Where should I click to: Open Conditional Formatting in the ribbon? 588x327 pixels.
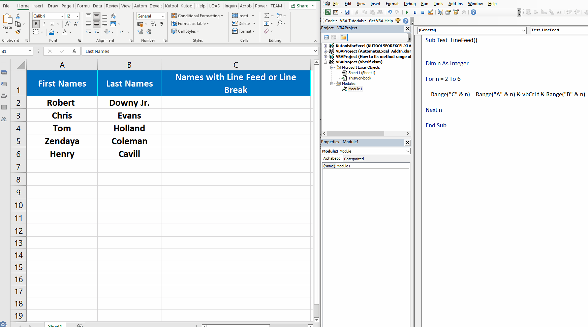[197, 15]
